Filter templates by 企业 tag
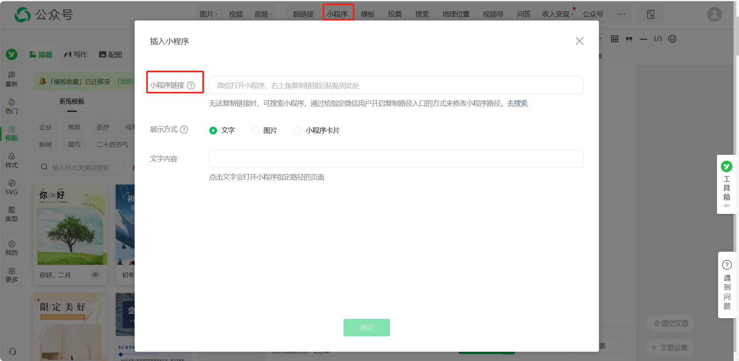The image size is (739, 361). pyautogui.click(x=45, y=127)
